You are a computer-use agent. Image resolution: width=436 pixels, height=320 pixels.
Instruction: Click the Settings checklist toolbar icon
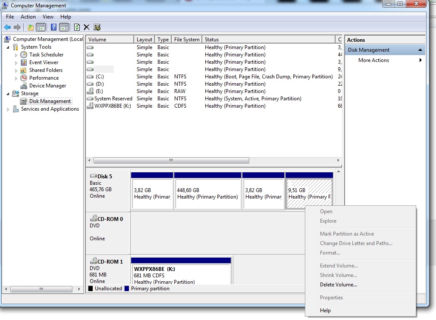point(97,27)
